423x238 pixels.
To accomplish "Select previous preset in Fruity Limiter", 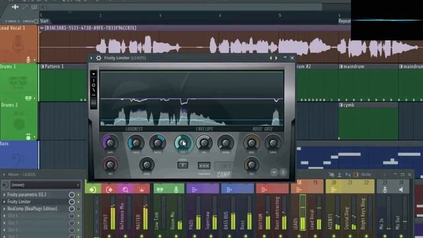I will click(271, 58).
